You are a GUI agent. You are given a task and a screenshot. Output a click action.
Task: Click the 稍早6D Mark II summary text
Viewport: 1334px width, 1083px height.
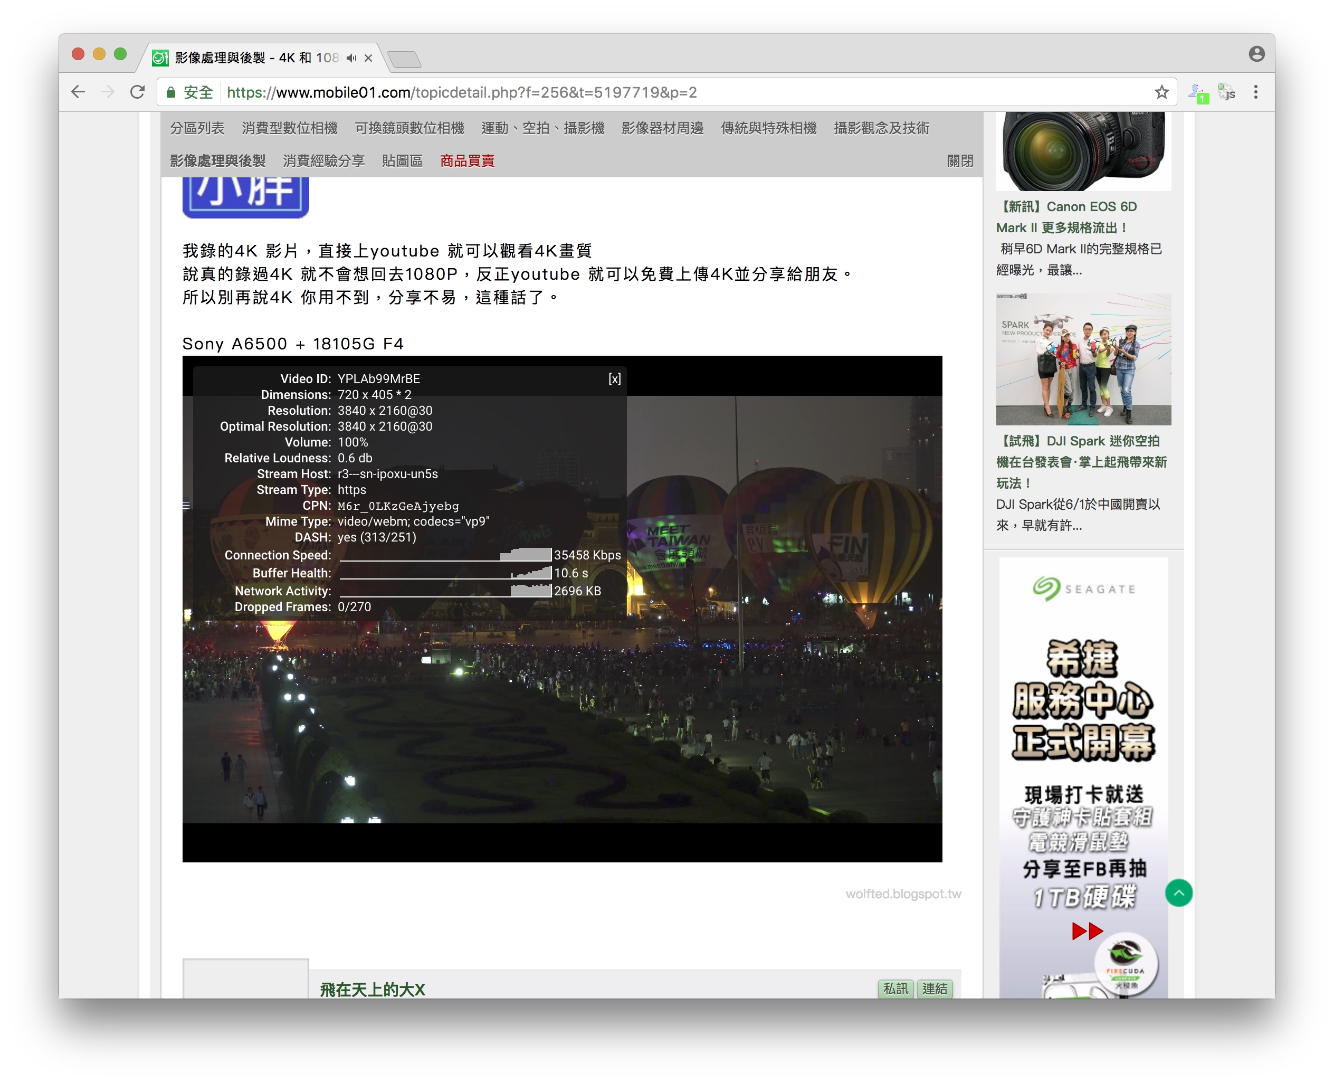[x=1079, y=260]
